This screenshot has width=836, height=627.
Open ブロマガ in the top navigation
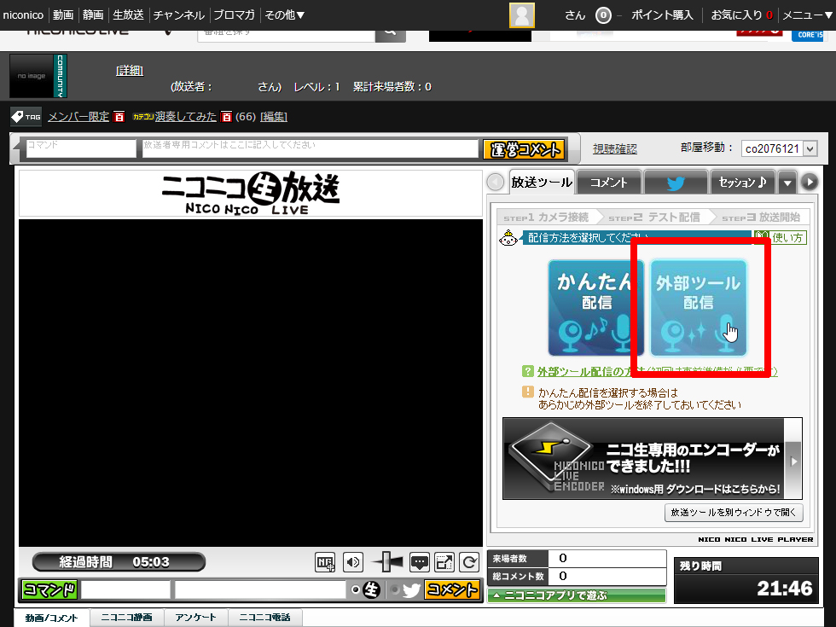tap(235, 15)
